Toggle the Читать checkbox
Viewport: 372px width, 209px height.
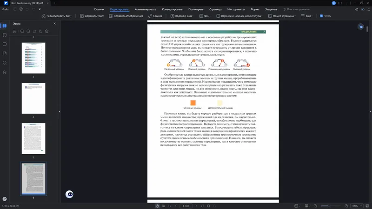point(321,16)
